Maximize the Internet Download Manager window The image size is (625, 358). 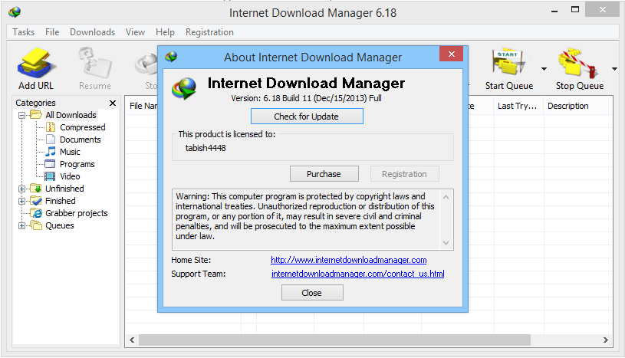pyautogui.click(x=575, y=10)
